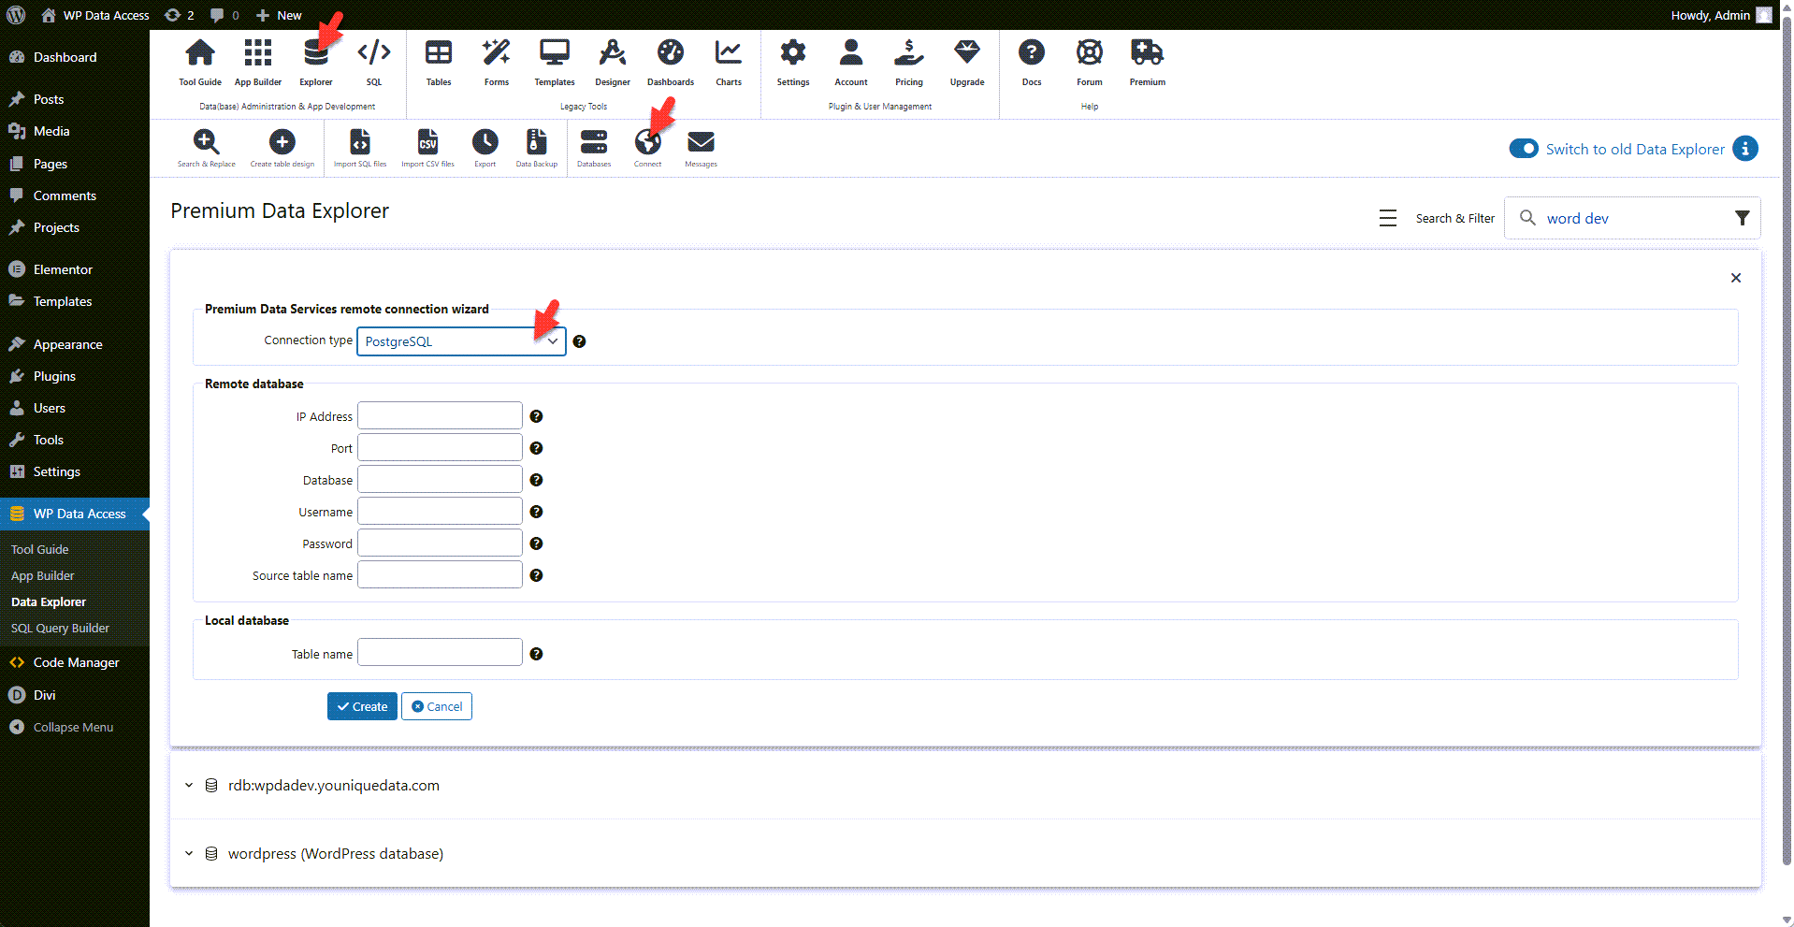Click the Import CSV files icon
This screenshot has height=927, width=1794.
427,145
